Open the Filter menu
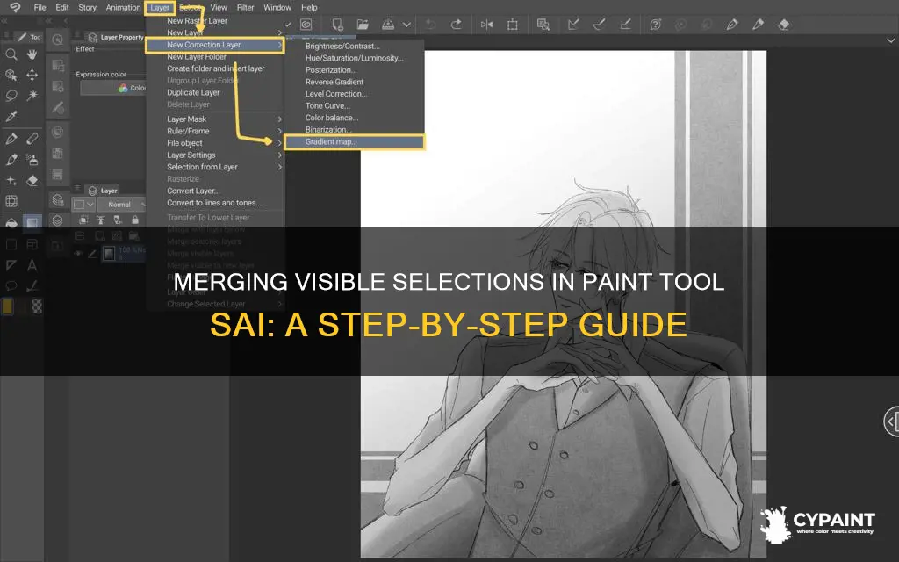This screenshot has width=899, height=562. (246, 7)
